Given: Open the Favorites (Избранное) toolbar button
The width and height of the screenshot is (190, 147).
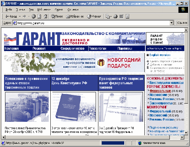Looking at the screenshot, I should point(75,16).
